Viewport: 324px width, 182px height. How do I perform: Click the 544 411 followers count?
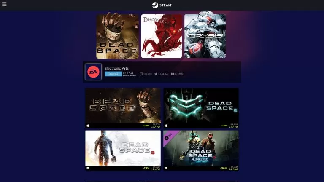click(x=128, y=73)
